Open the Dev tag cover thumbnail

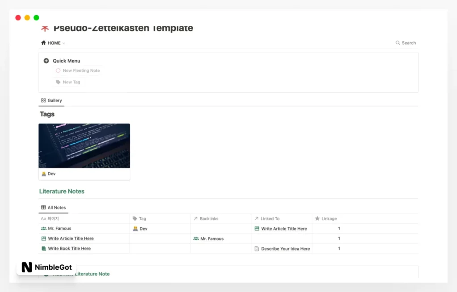coord(84,145)
